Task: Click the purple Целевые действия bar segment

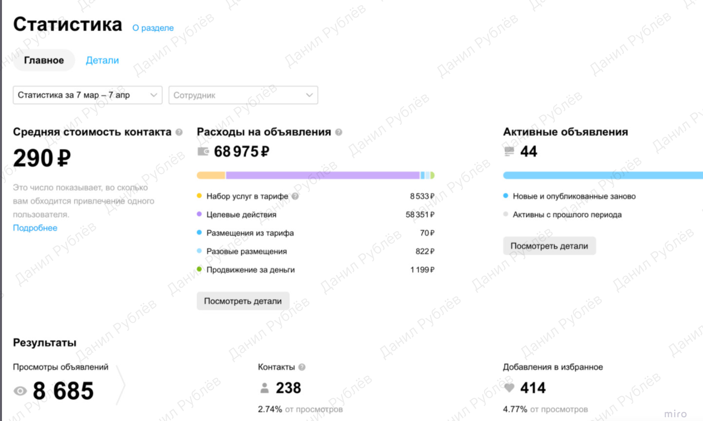Action: coord(323,175)
